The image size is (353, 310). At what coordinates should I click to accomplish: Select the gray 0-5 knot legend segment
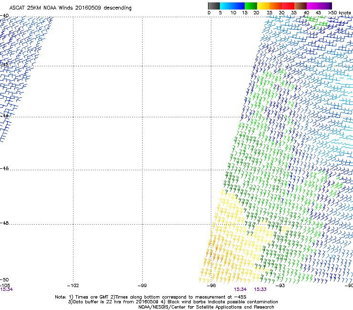(214, 6)
